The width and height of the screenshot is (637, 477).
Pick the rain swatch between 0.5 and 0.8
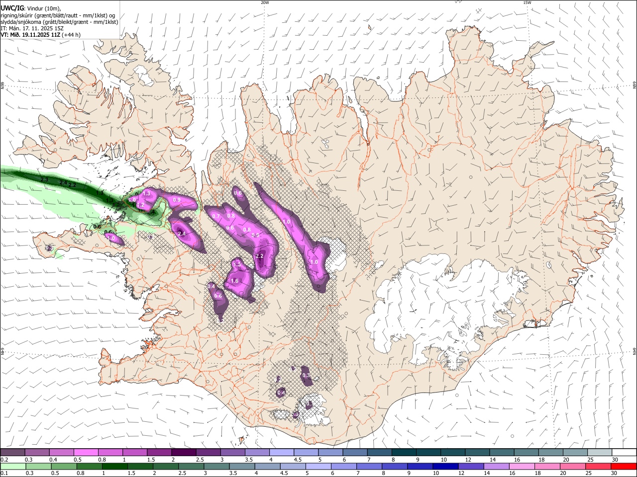[x=64, y=466]
